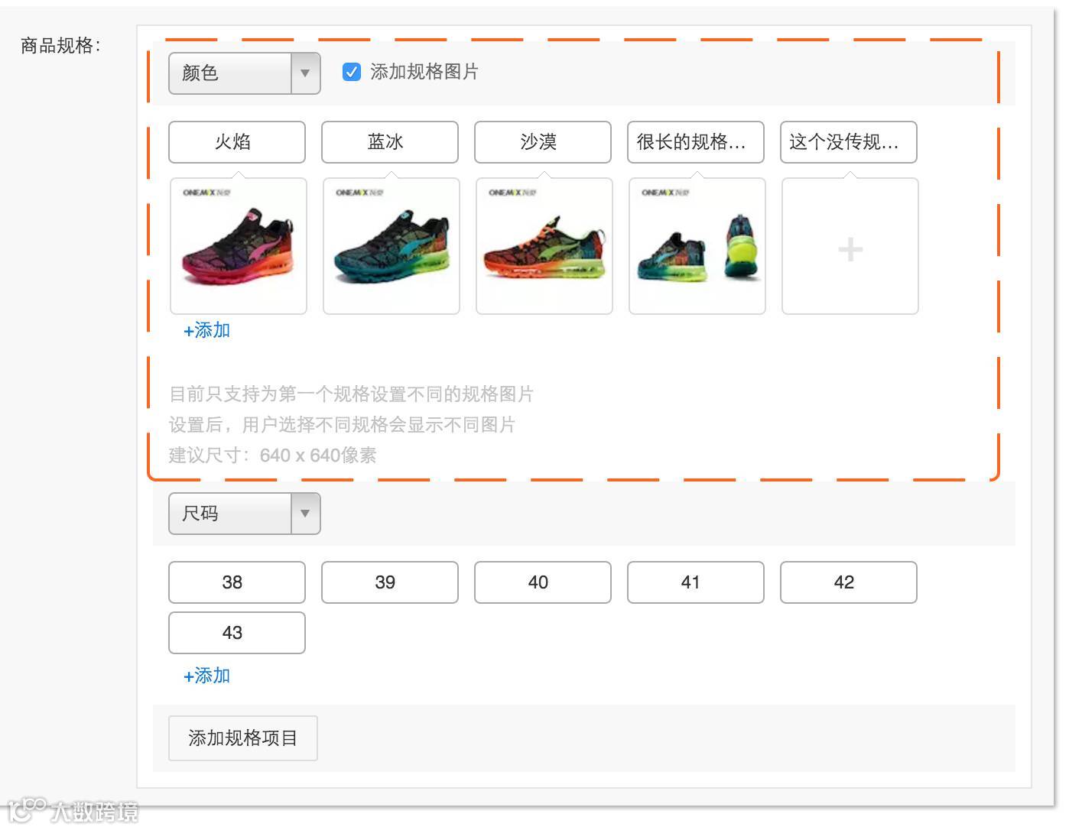Click the two-shoe image under 很长的规格…

(697, 246)
